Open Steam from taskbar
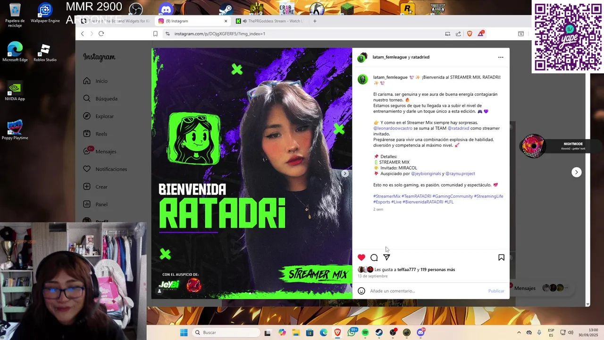Screen dimensions: 604x340 (379, 332)
